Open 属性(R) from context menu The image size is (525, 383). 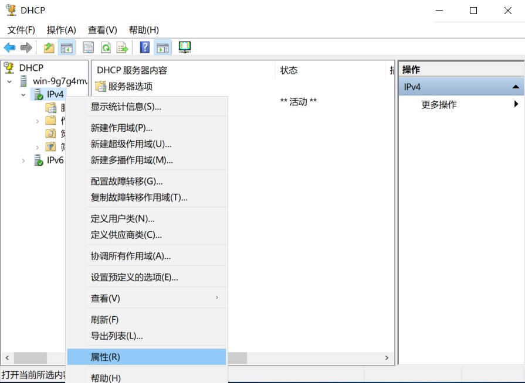pyautogui.click(x=147, y=357)
